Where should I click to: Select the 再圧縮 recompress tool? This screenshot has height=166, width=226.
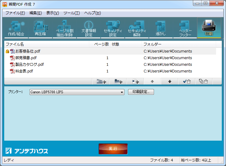(40, 28)
